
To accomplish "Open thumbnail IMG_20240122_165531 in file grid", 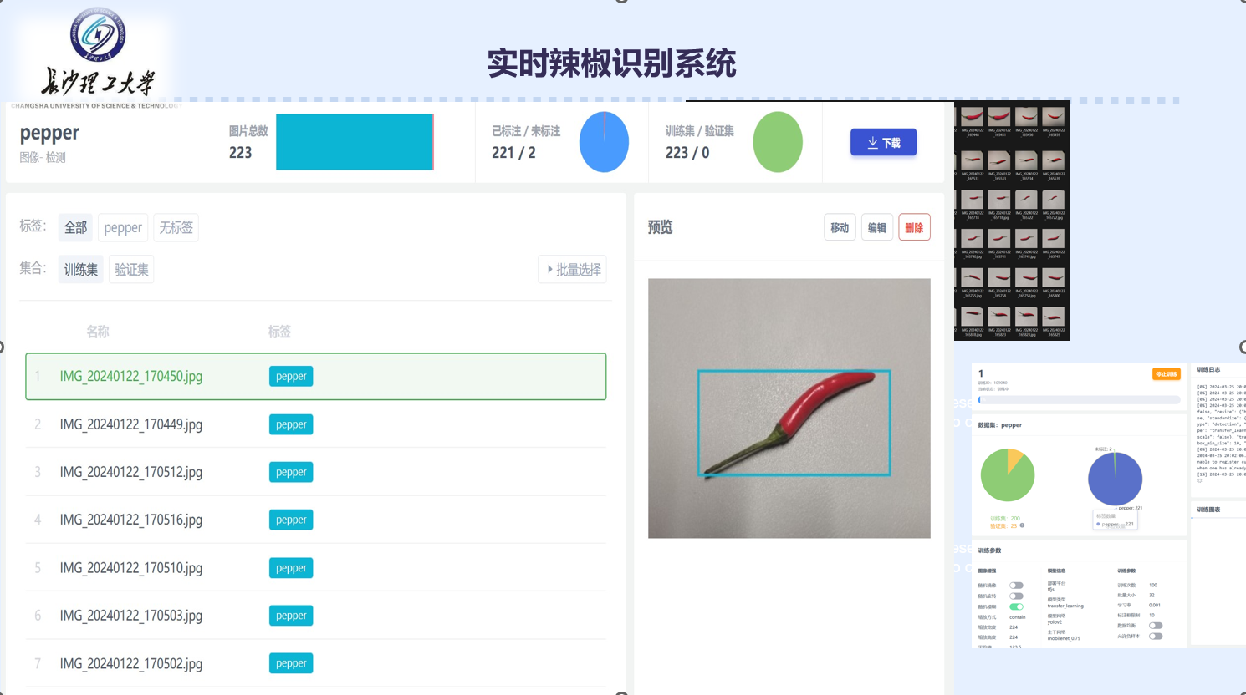I will (x=973, y=160).
